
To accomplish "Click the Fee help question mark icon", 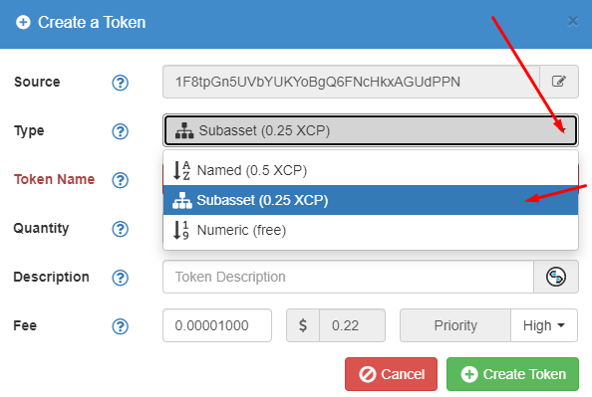I will (x=120, y=326).
